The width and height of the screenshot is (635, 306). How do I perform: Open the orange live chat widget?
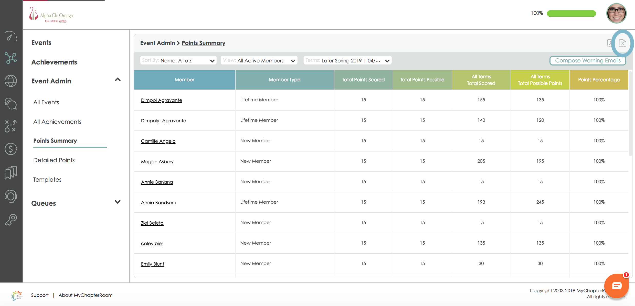(x=616, y=286)
